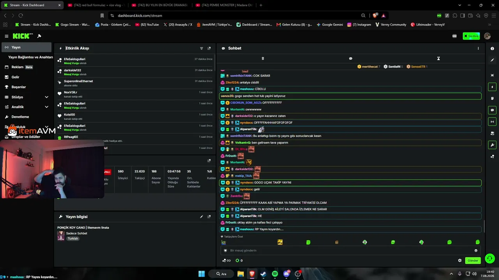Open the Instagram bookmark

359,24
